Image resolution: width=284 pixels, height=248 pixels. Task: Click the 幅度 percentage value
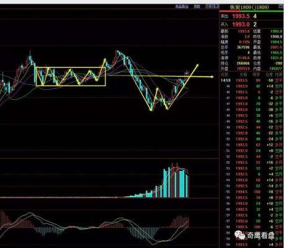(x=244, y=42)
